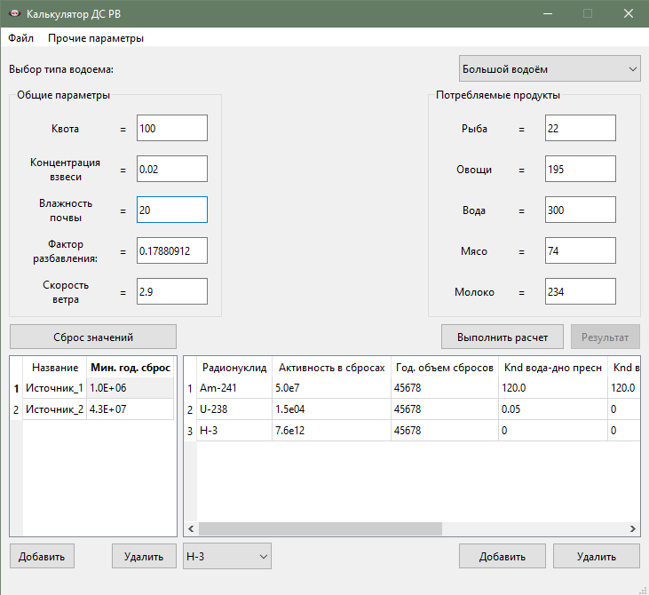Open the Файл menu
Viewport: 649px width, 595px height.
pyautogui.click(x=21, y=38)
